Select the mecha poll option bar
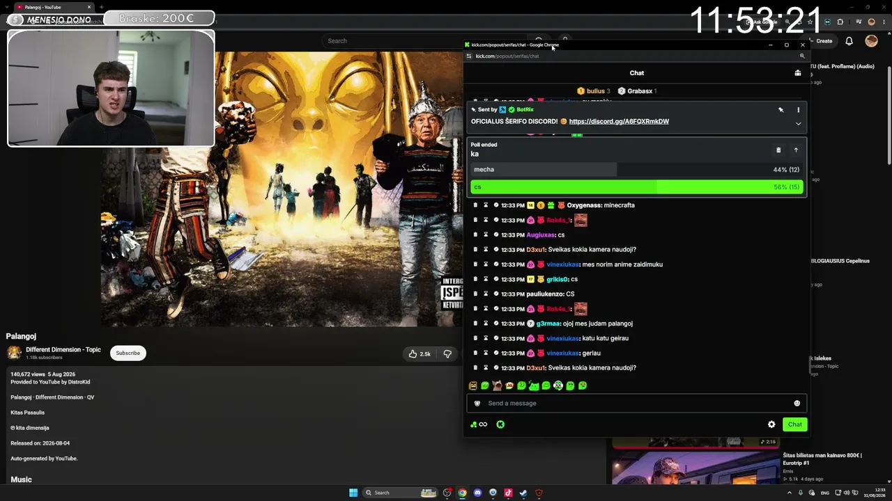 [x=636, y=170]
